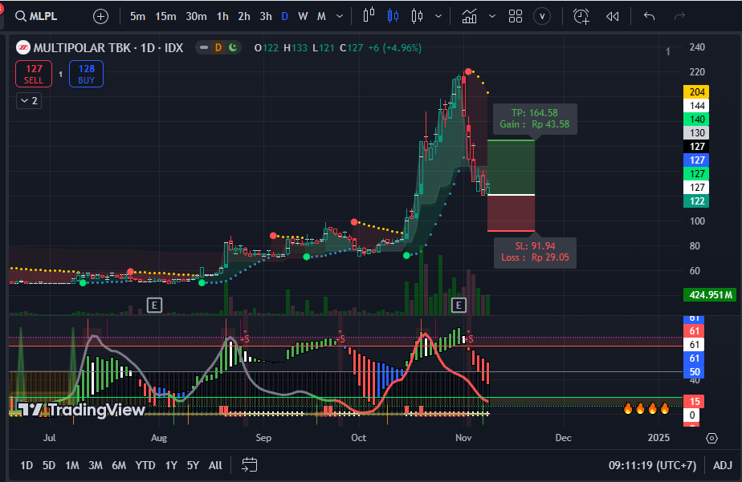This screenshot has height=482, width=742.
Task: Click the red signal dot at the price peak
Action: 468,72
